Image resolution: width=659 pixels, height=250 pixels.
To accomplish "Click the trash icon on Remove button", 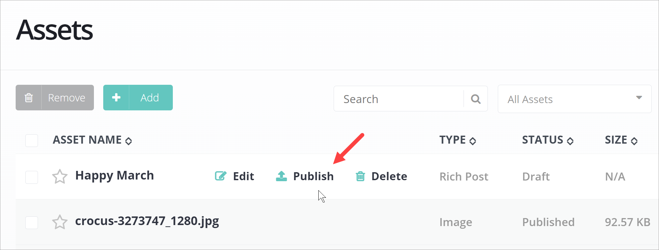I will coord(29,98).
